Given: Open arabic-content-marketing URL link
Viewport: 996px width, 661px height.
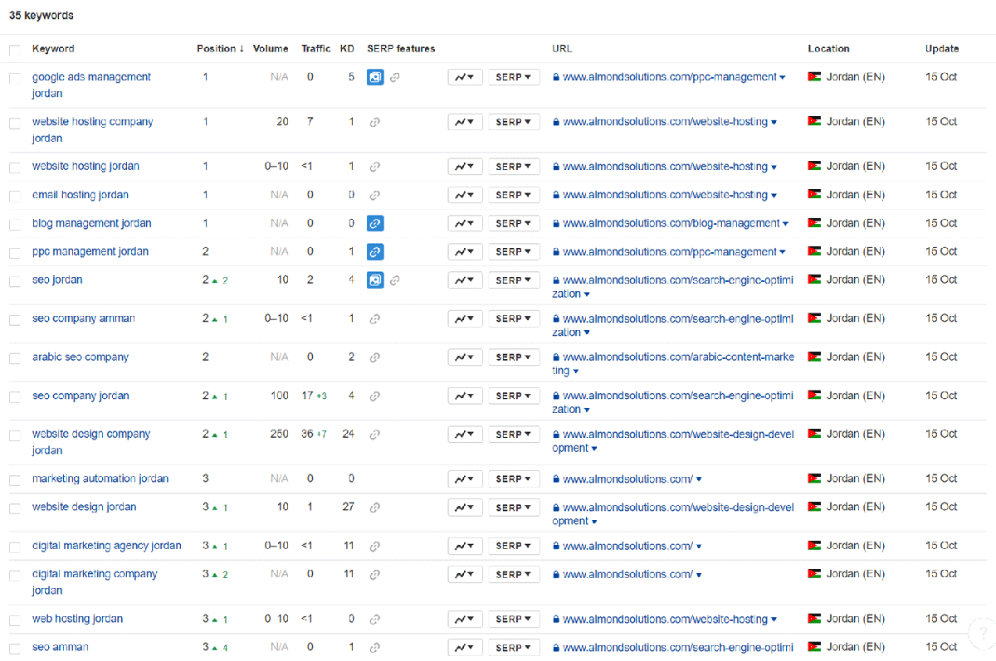Looking at the screenshot, I should (x=673, y=364).
